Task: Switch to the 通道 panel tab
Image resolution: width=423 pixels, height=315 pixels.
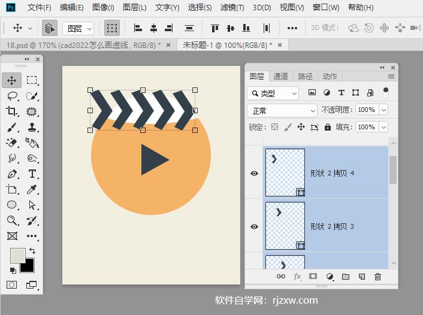Action: (x=280, y=76)
